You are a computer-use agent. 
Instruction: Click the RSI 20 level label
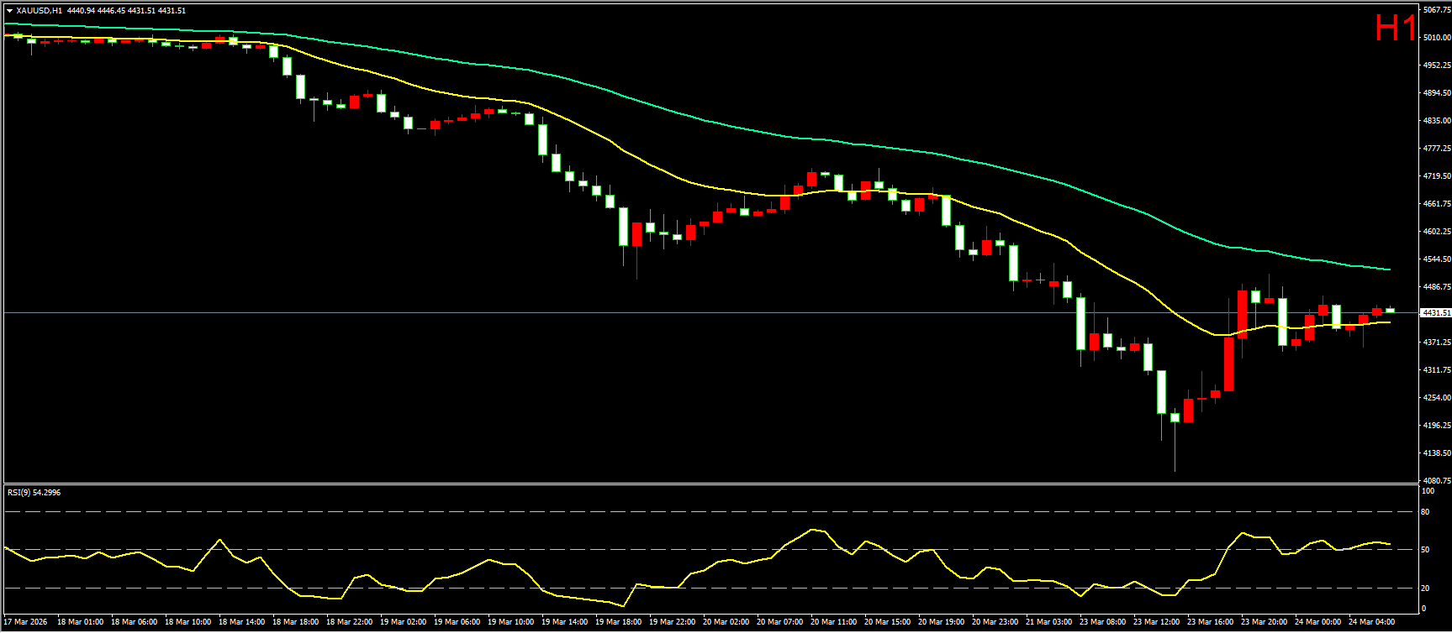pyautogui.click(x=1425, y=588)
